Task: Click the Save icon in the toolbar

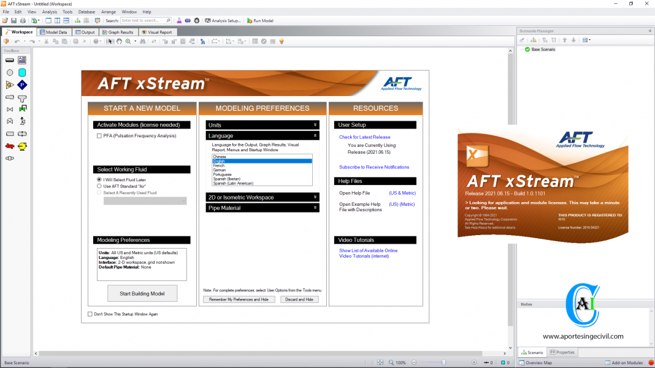Action: tap(13, 20)
